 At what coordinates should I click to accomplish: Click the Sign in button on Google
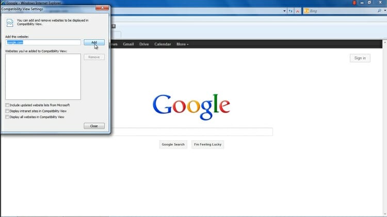pos(360,58)
